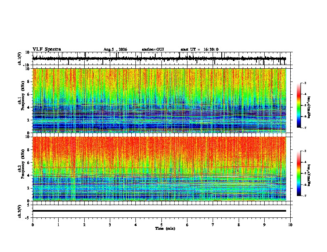Click the '9' tick on time axis
Viewport: 327px width, 252px height.
point(264,225)
